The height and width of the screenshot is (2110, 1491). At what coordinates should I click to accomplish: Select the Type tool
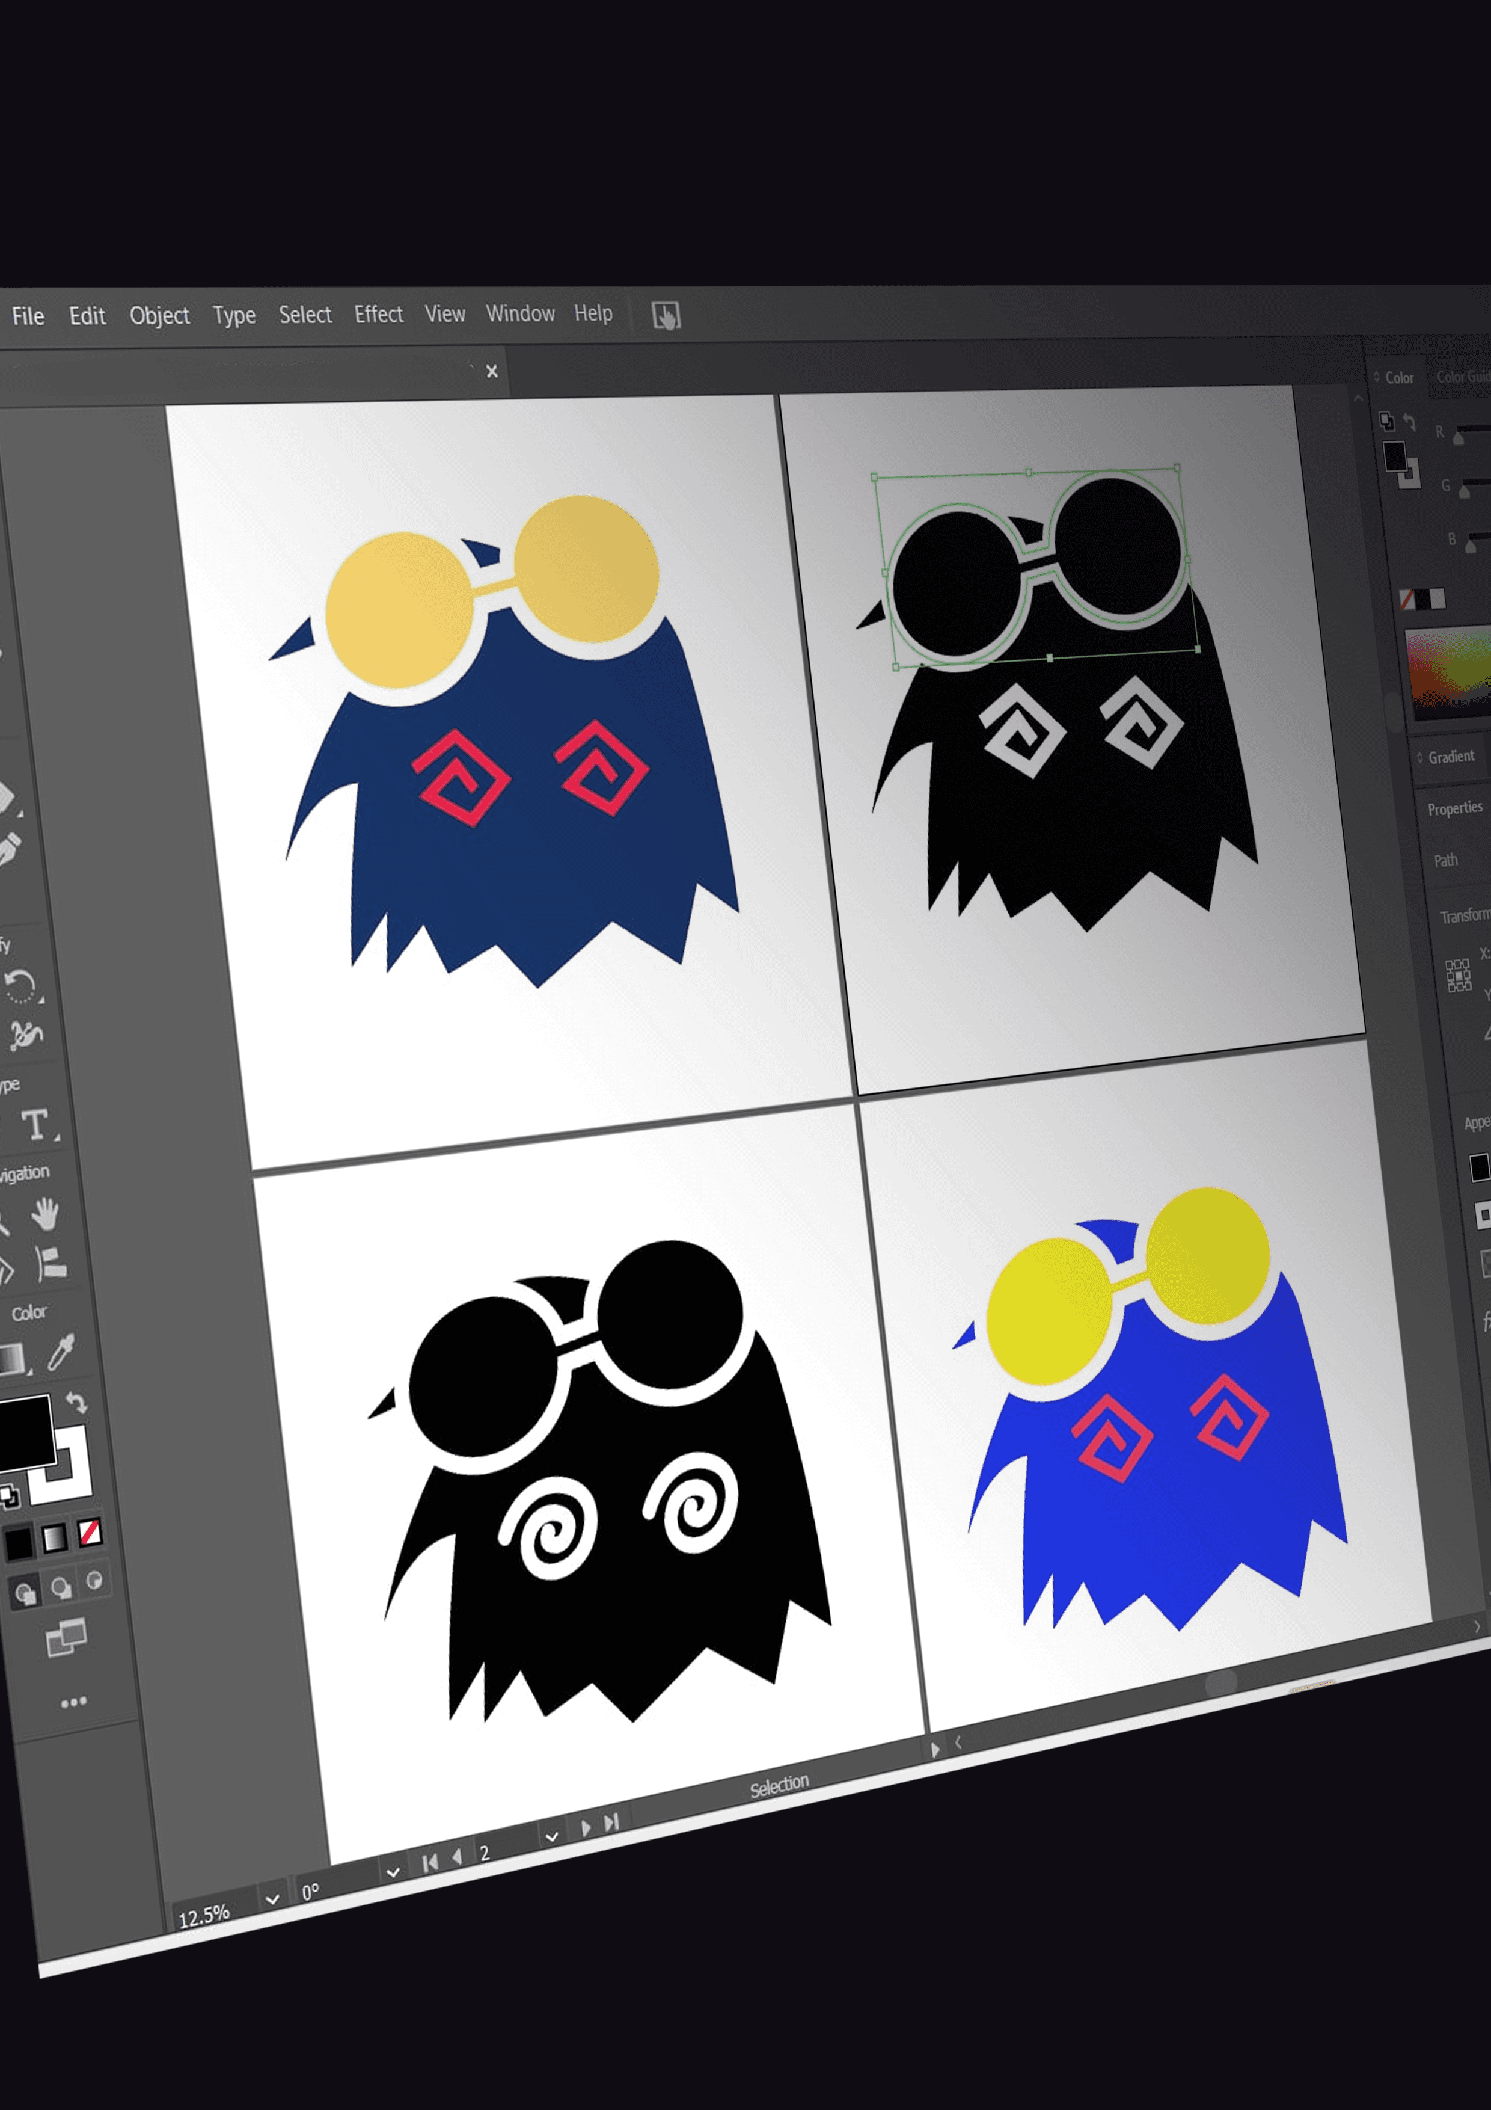tap(35, 1125)
